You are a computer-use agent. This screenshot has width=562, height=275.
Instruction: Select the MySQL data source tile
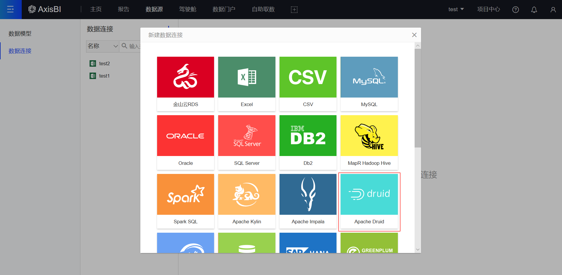pos(369,84)
